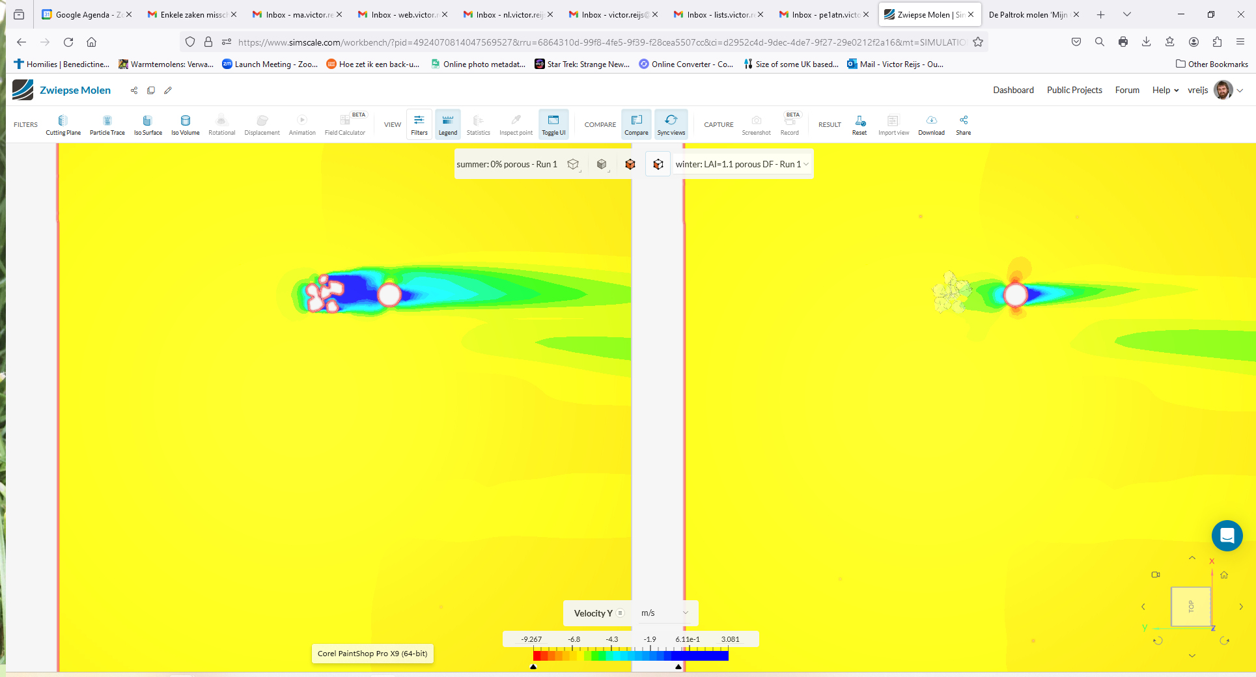Disable Sync views between panes

671,124
